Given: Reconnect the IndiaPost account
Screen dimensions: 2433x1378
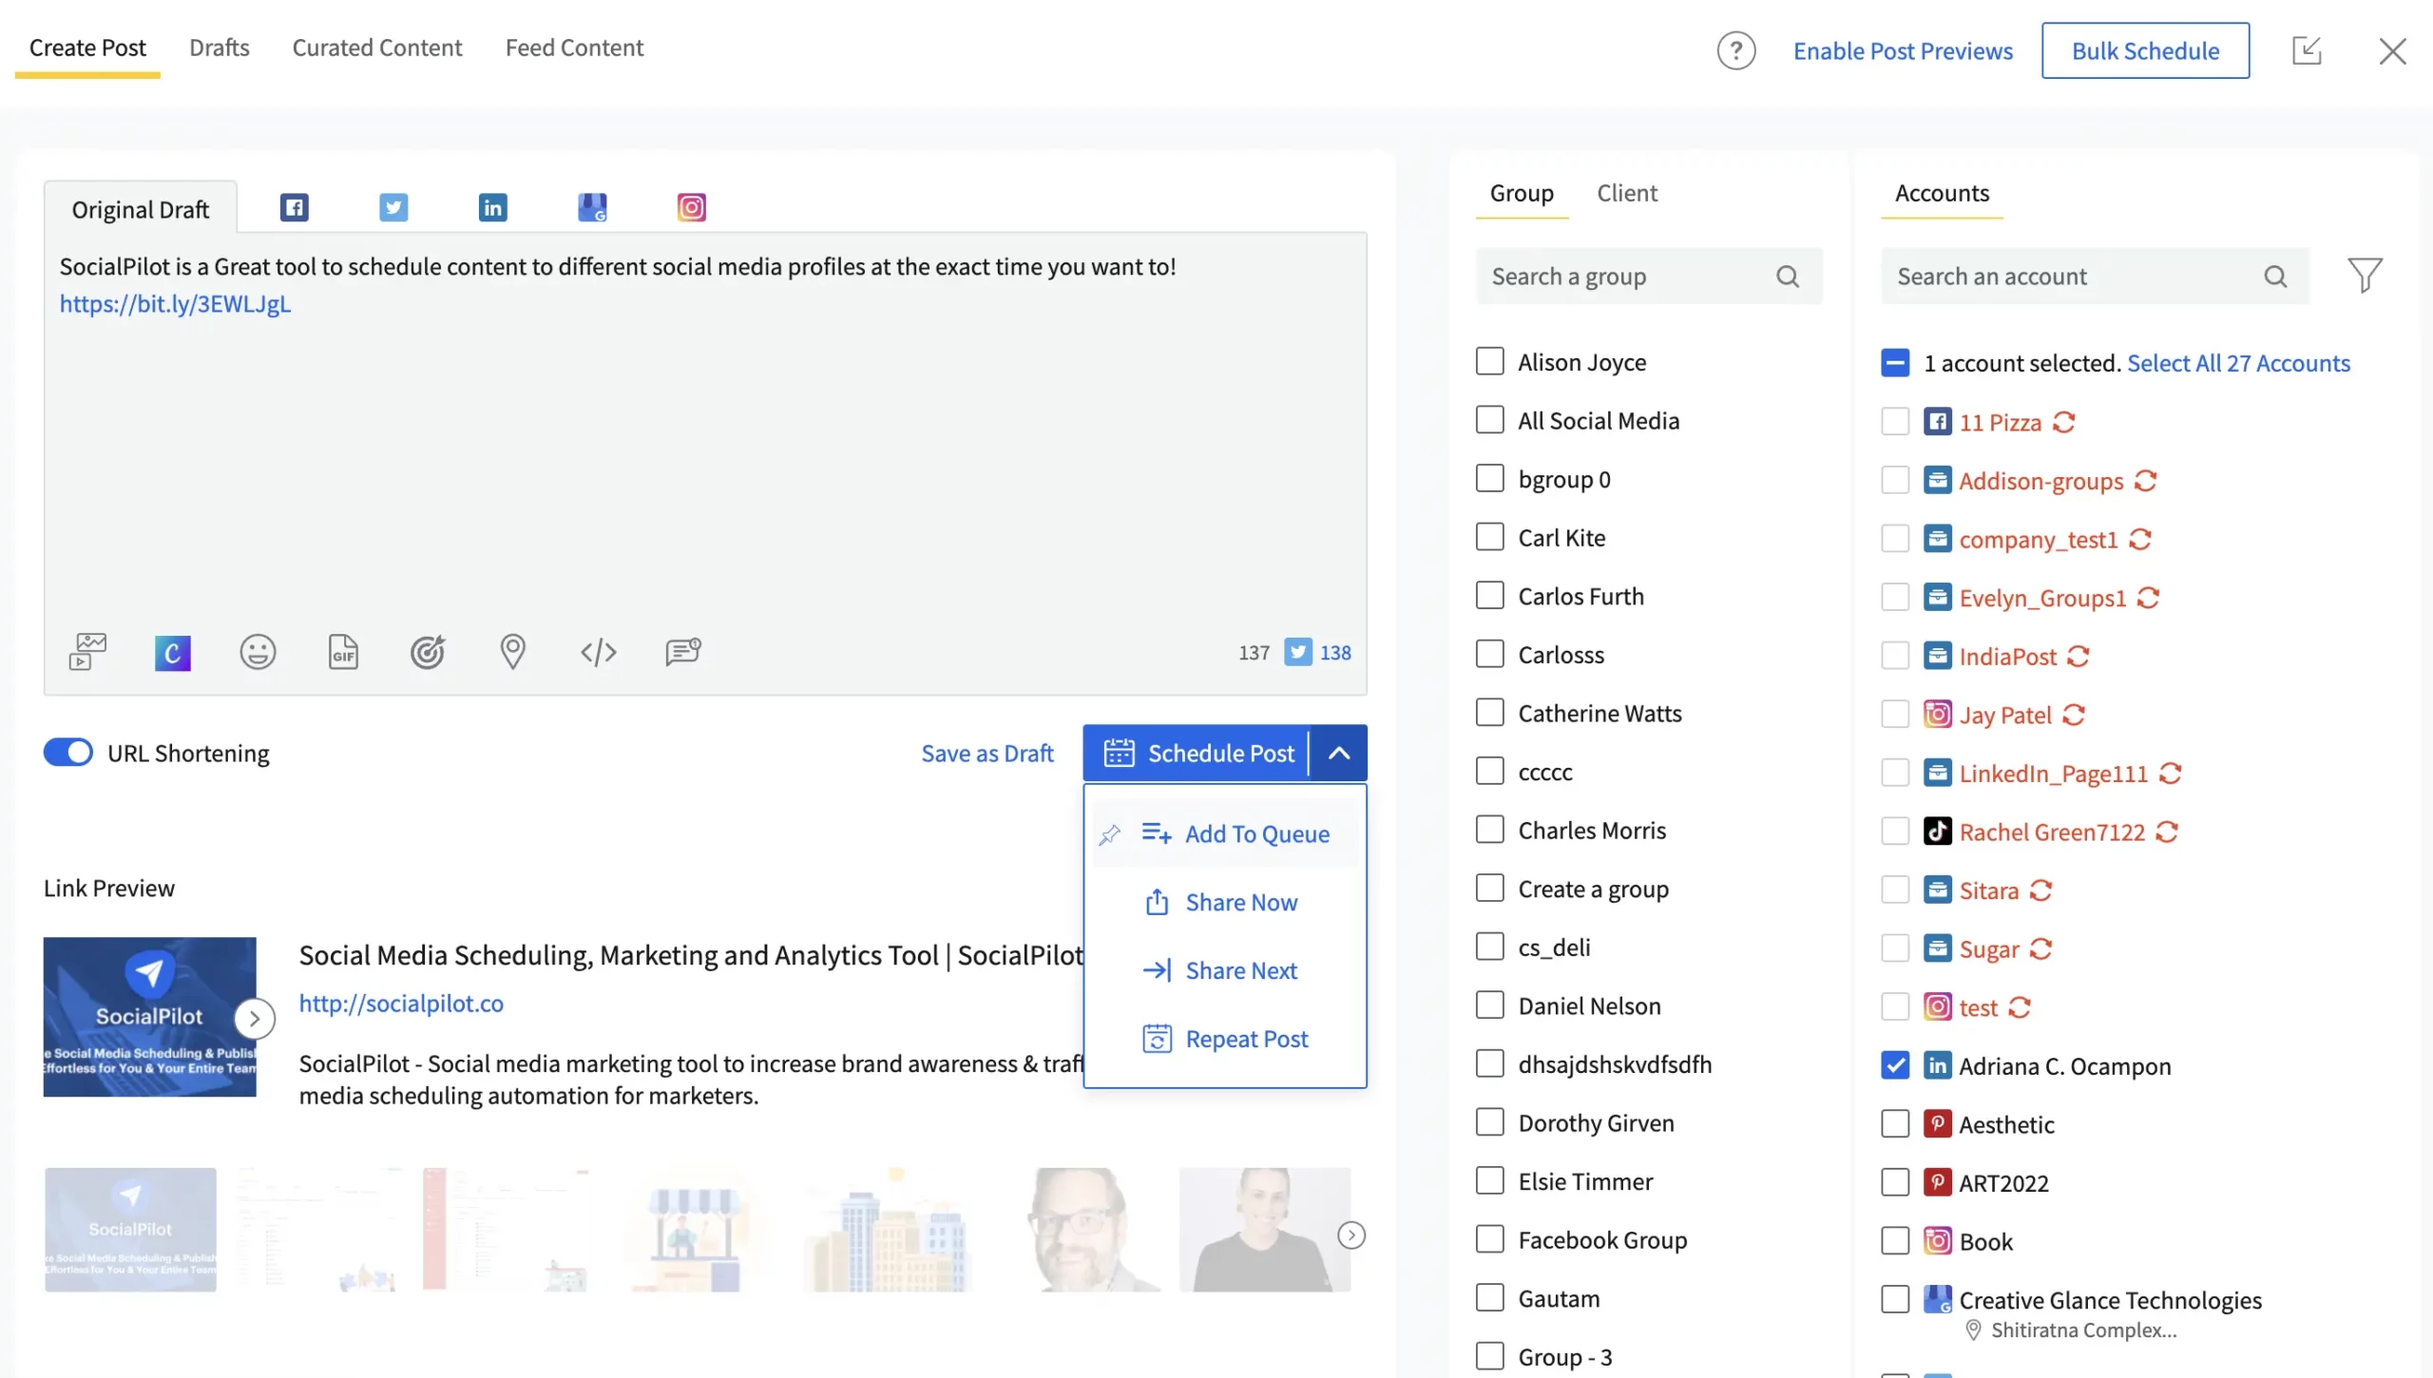Looking at the screenshot, I should [x=2079, y=656].
